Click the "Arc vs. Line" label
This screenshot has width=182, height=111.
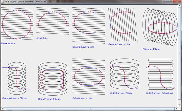point(42,38)
